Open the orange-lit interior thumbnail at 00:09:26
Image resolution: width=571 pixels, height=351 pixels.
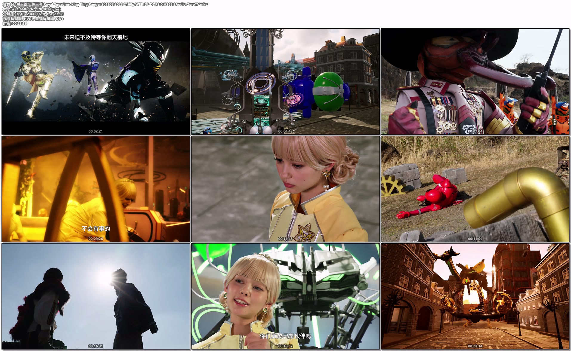coord(95,188)
